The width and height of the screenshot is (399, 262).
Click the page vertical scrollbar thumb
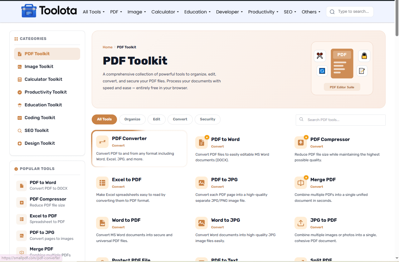397,19
